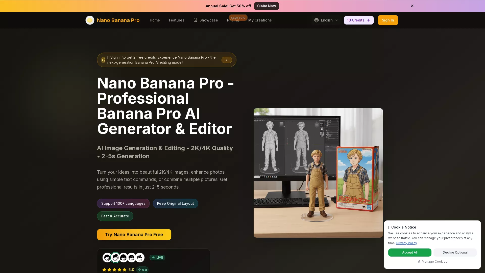Click the Annual Sale banner text
The width and height of the screenshot is (485, 273).
click(228, 6)
